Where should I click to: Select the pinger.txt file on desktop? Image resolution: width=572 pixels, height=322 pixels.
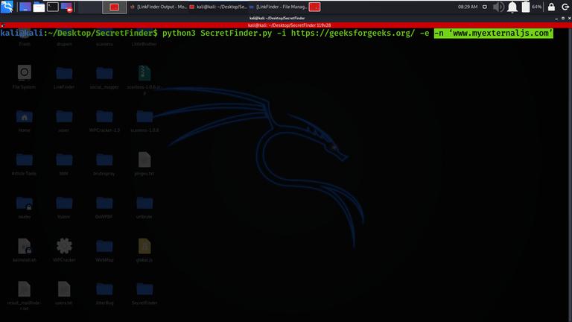(x=144, y=163)
